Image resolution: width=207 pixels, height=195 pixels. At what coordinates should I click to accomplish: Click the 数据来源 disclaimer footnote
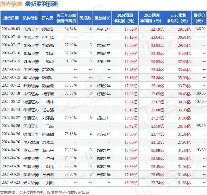pos(45,192)
